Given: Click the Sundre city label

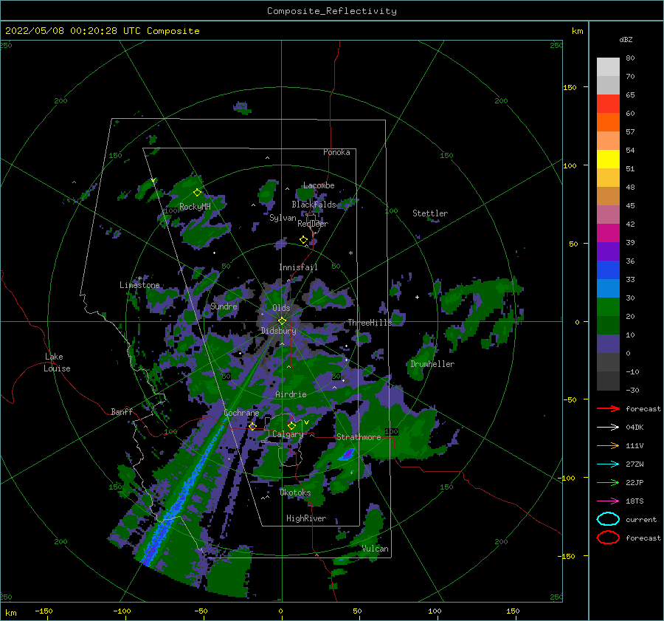Looking at the screenshot, I should (224, 306).
